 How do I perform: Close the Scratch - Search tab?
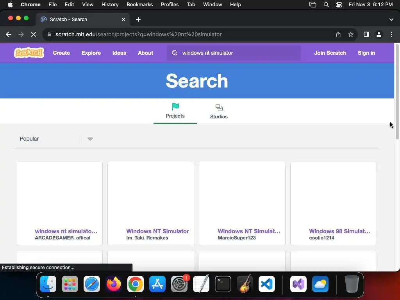pos(123,20)
